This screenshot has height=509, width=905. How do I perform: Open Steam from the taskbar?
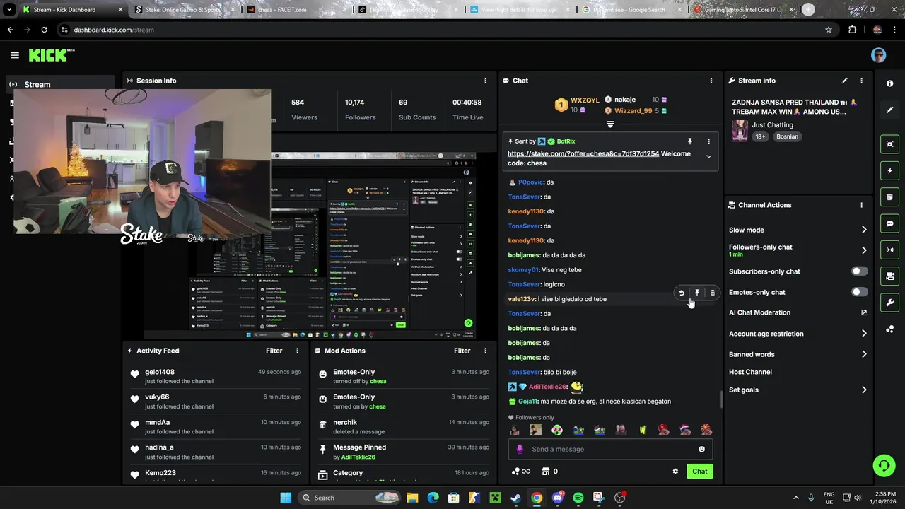click(516, 498)
